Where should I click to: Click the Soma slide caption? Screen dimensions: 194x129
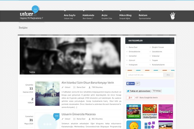click(32, 72)
